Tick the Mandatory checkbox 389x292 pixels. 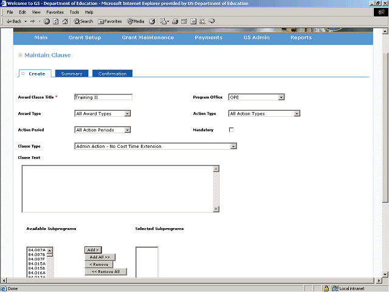pyautogui.click(x=231, y=130)
